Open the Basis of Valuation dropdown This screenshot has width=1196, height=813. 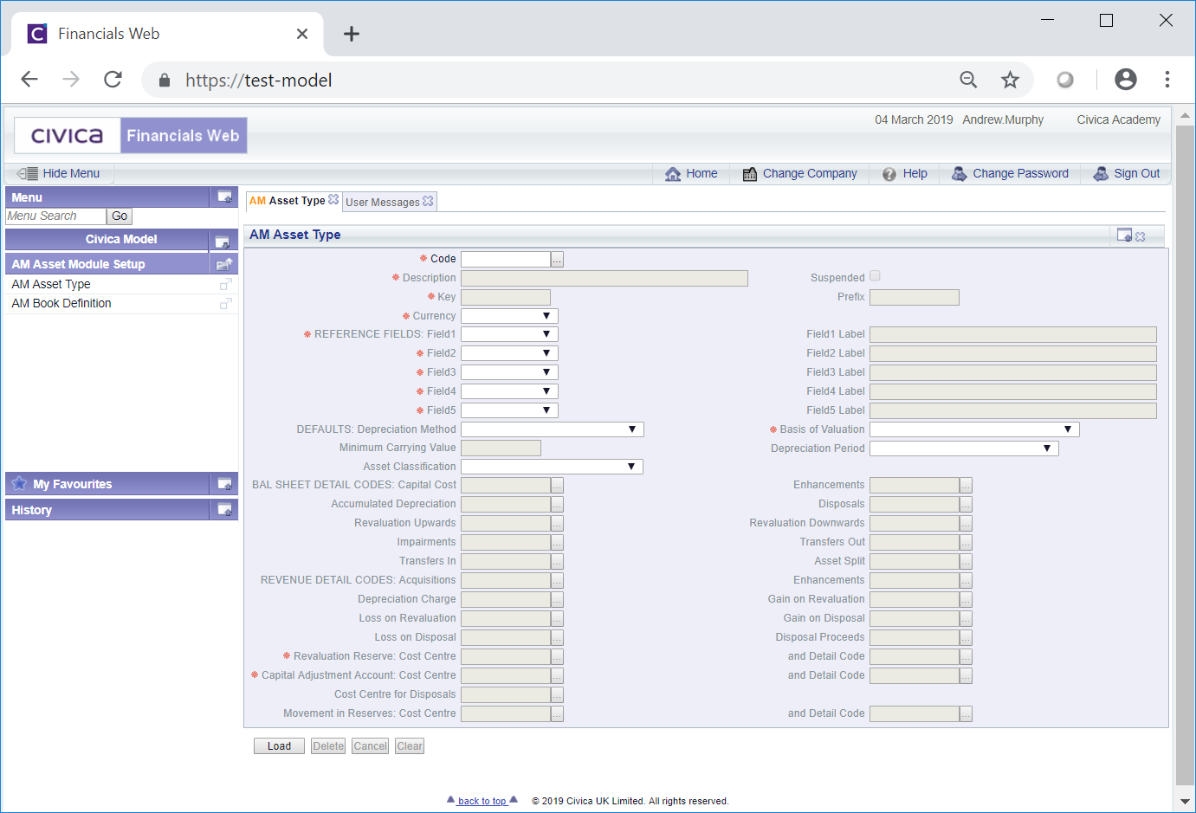(x=974, y=429)
